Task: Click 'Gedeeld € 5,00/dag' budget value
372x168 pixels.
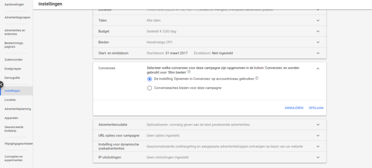Action: [161, 31]
